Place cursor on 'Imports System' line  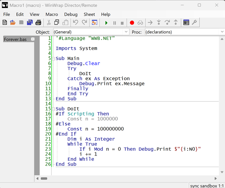(76, 48)
